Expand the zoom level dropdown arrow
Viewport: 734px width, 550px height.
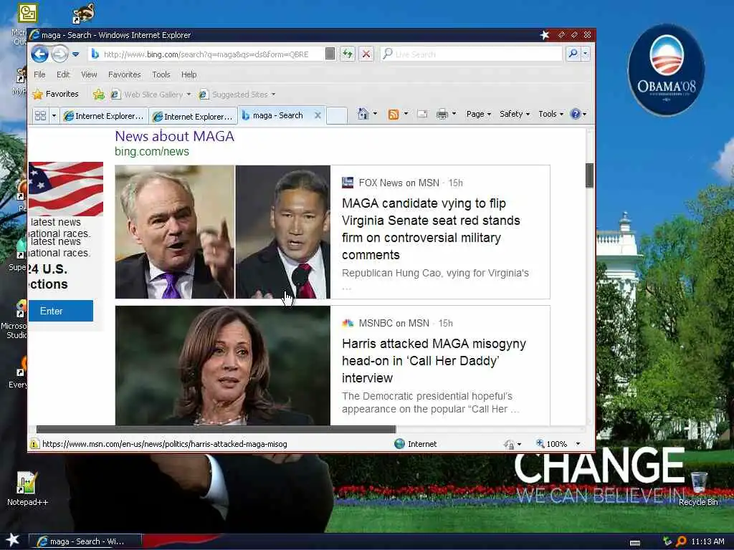[578, 444]
